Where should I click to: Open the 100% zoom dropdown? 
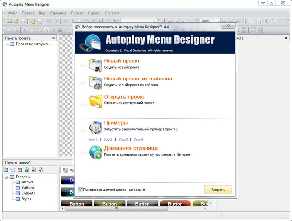pos(218,21)
